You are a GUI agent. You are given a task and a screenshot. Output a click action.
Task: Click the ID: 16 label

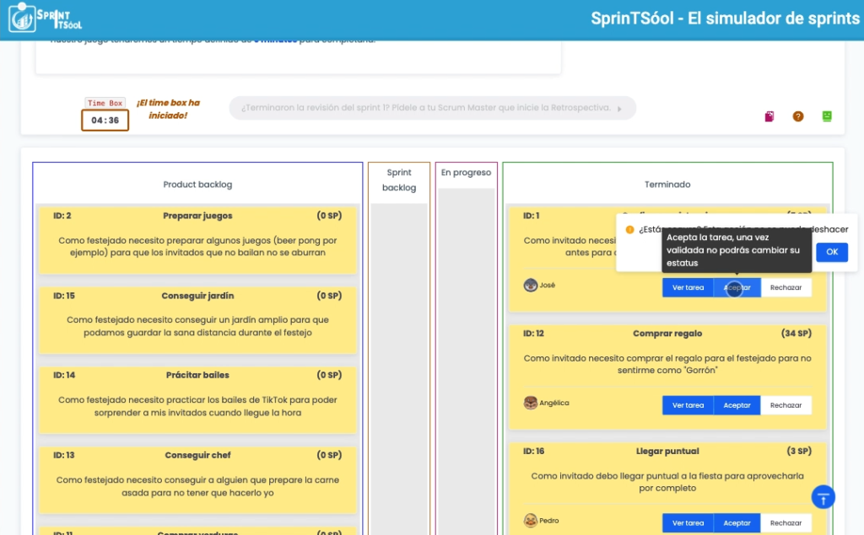[533, 452]
